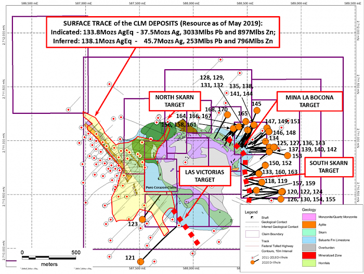Click the scale bar's 500 label
The height and width of the screenshot is (274, 364).
(76, 252)
